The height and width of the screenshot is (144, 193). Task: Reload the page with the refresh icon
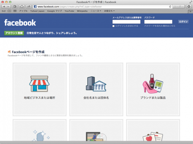170,7
